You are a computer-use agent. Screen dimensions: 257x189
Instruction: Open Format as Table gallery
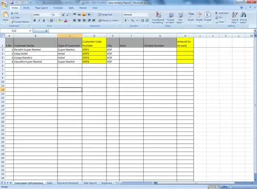(x=170, y=18)
